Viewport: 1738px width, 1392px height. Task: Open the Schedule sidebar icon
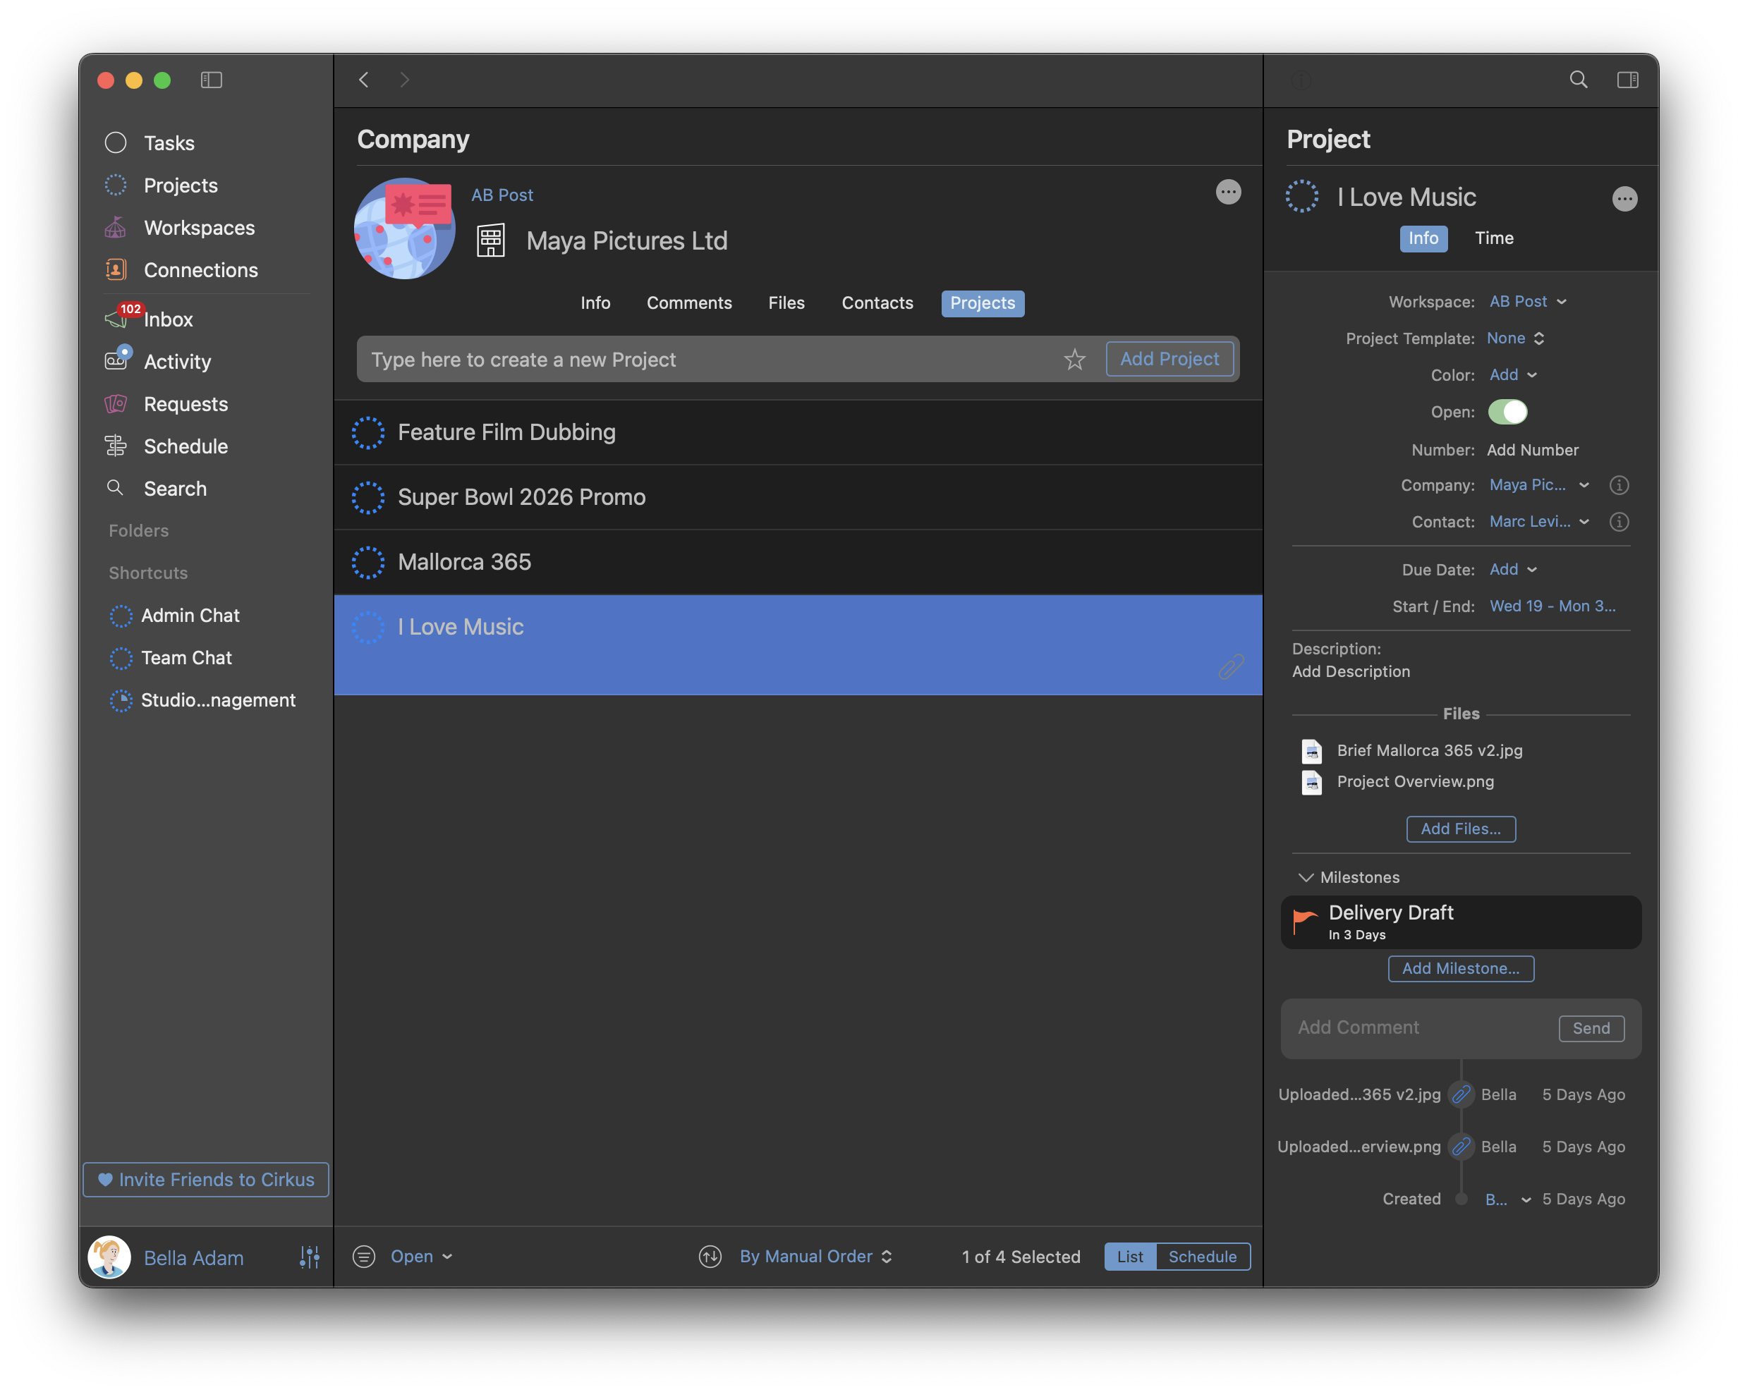click(116, 446)
